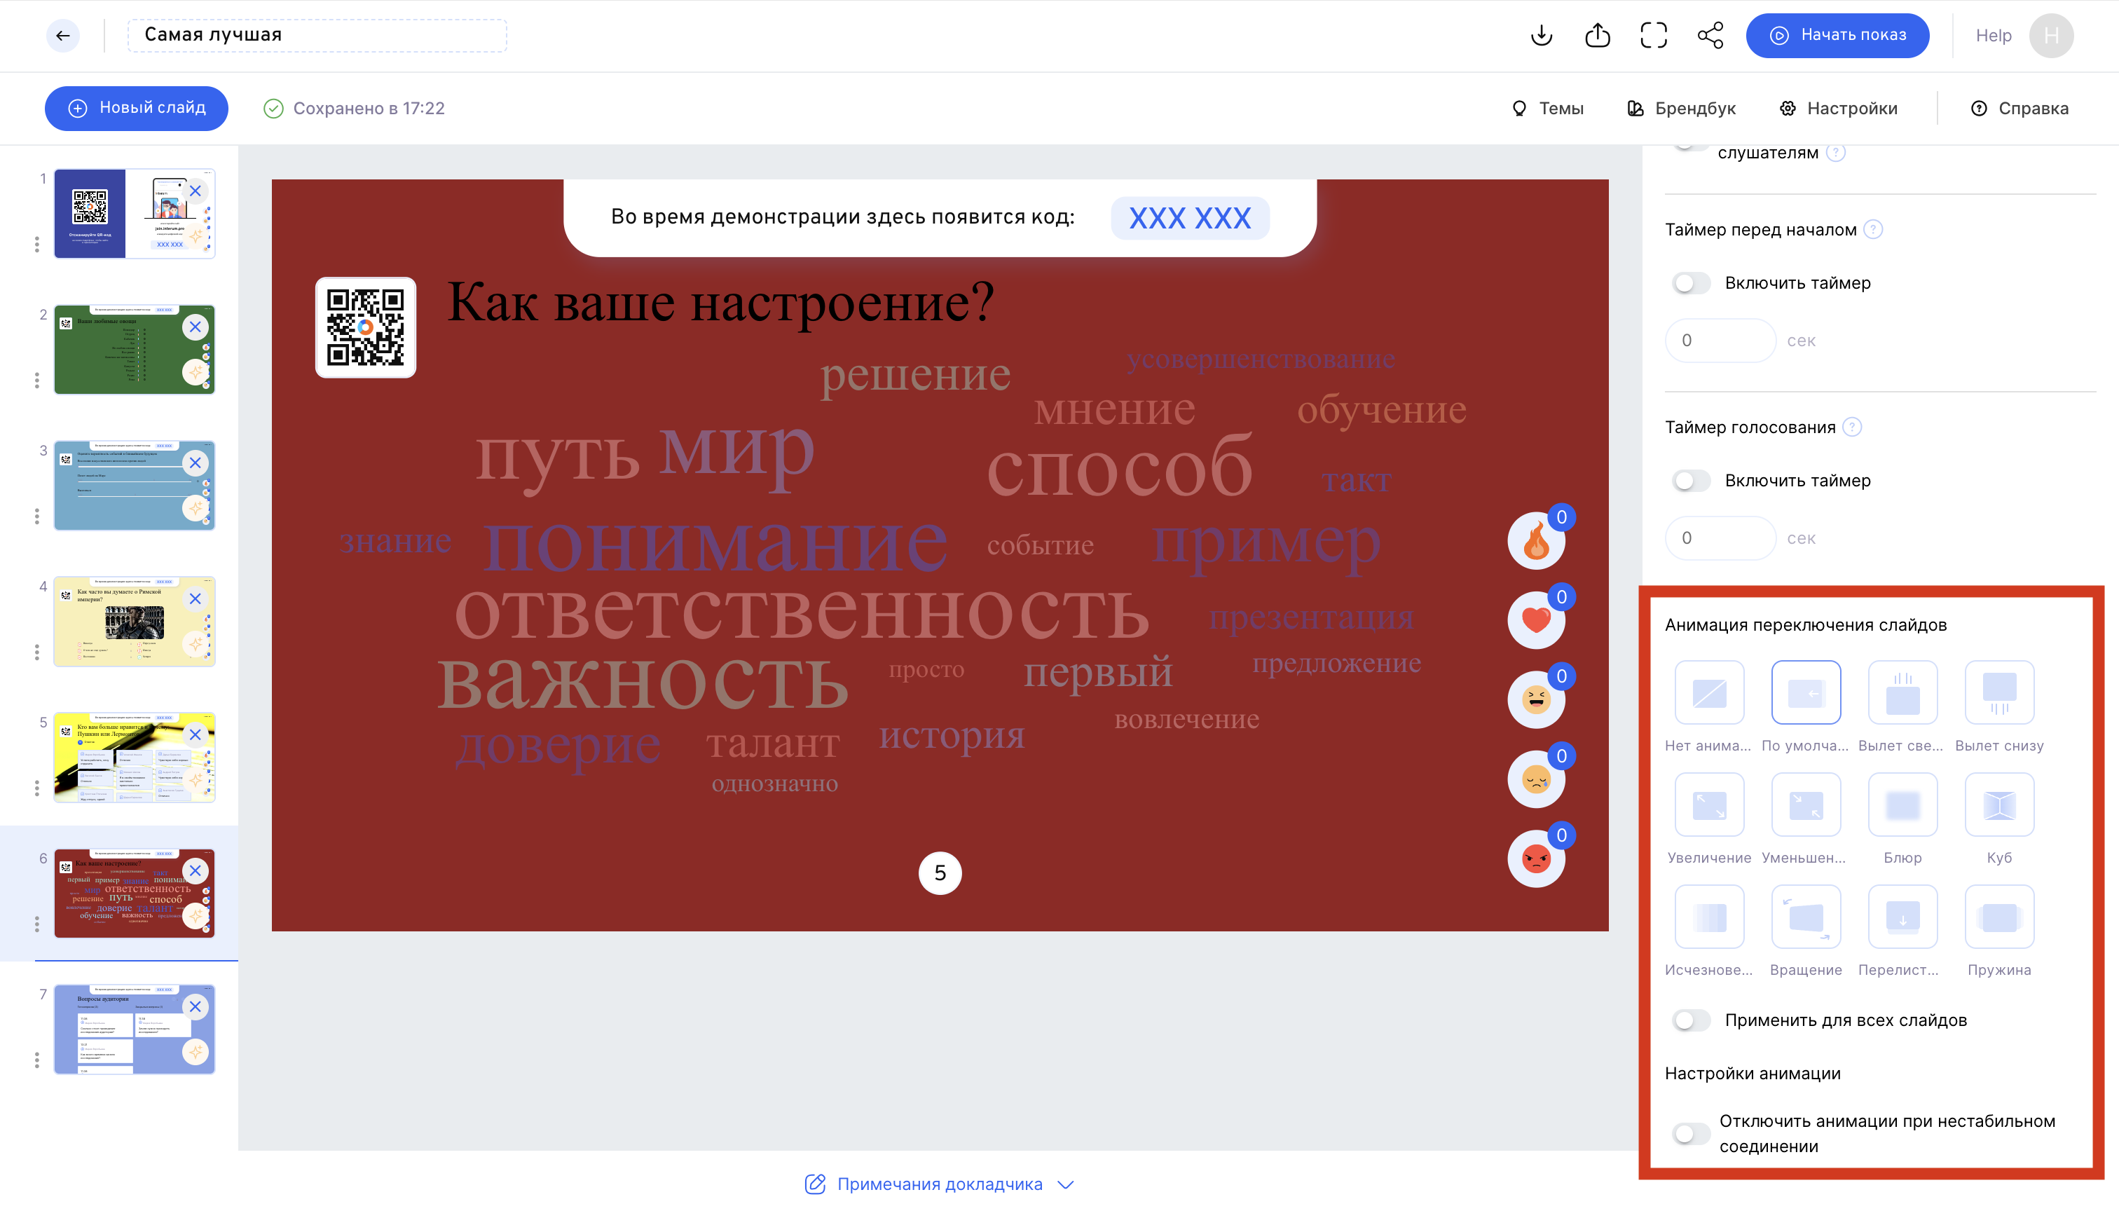Select the Куб transition animation

point(1998,806)
